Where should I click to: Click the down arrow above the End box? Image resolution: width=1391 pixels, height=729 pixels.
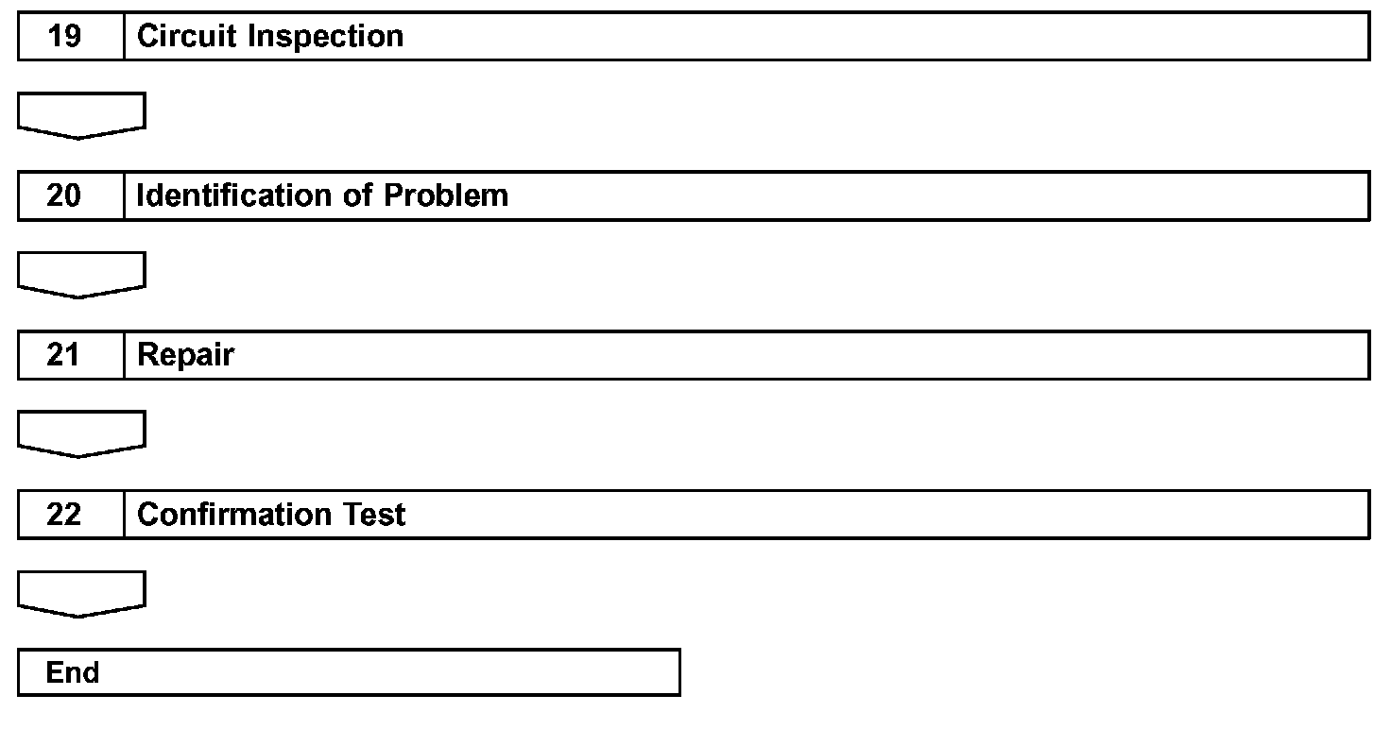click(x=81, y=593)
